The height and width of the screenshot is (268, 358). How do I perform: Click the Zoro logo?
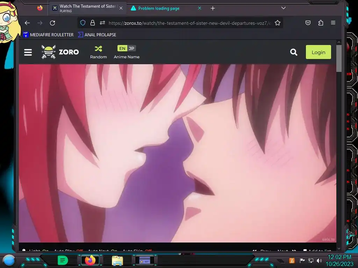point(60,52)
